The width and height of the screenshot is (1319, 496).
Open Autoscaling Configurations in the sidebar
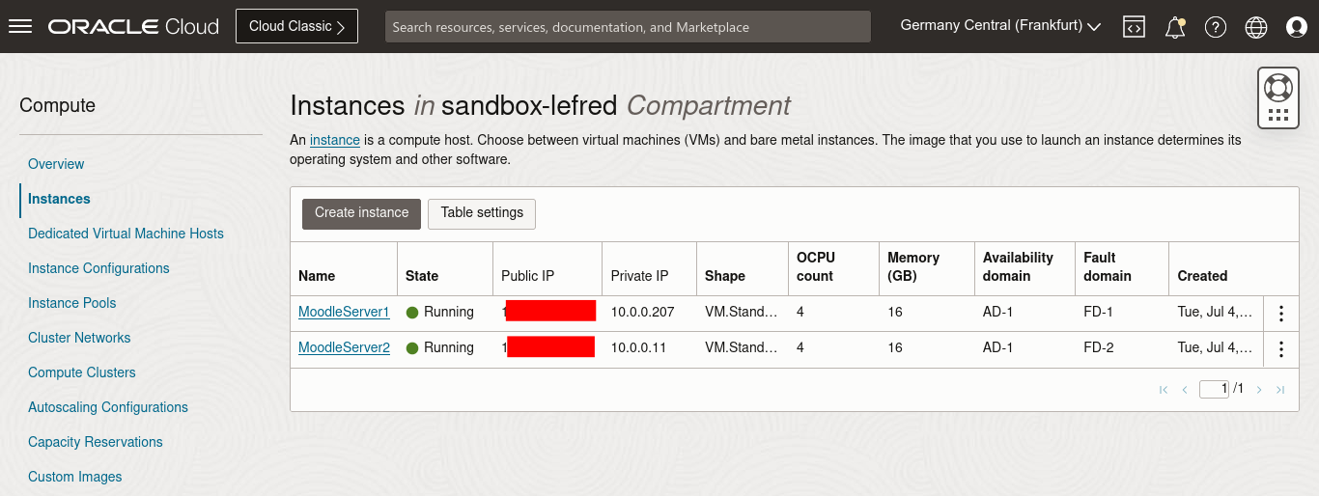click(x=108, y=407)
